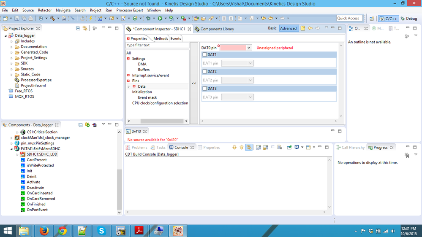Open the DAT0 pin dropdown
Viewport: 422px width, 237px height.
pos(249,48)
